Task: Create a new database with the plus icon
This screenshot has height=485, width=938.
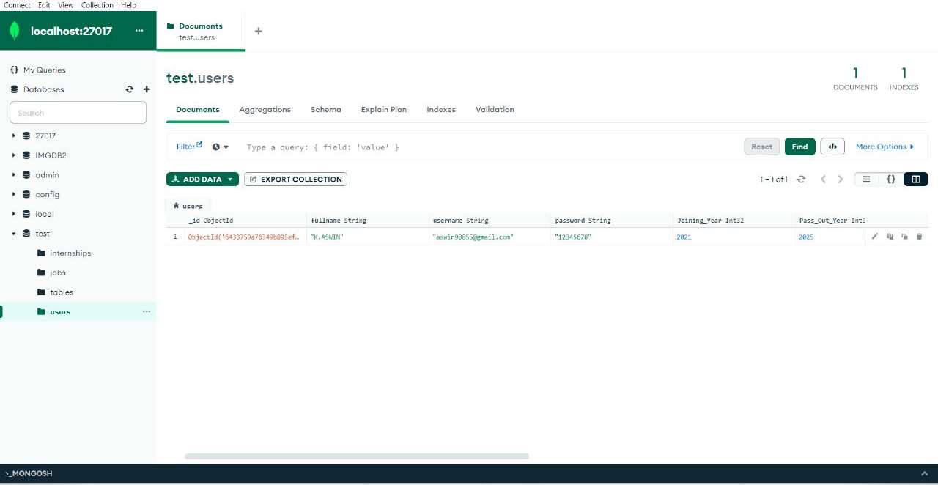Action: (146, 89)
